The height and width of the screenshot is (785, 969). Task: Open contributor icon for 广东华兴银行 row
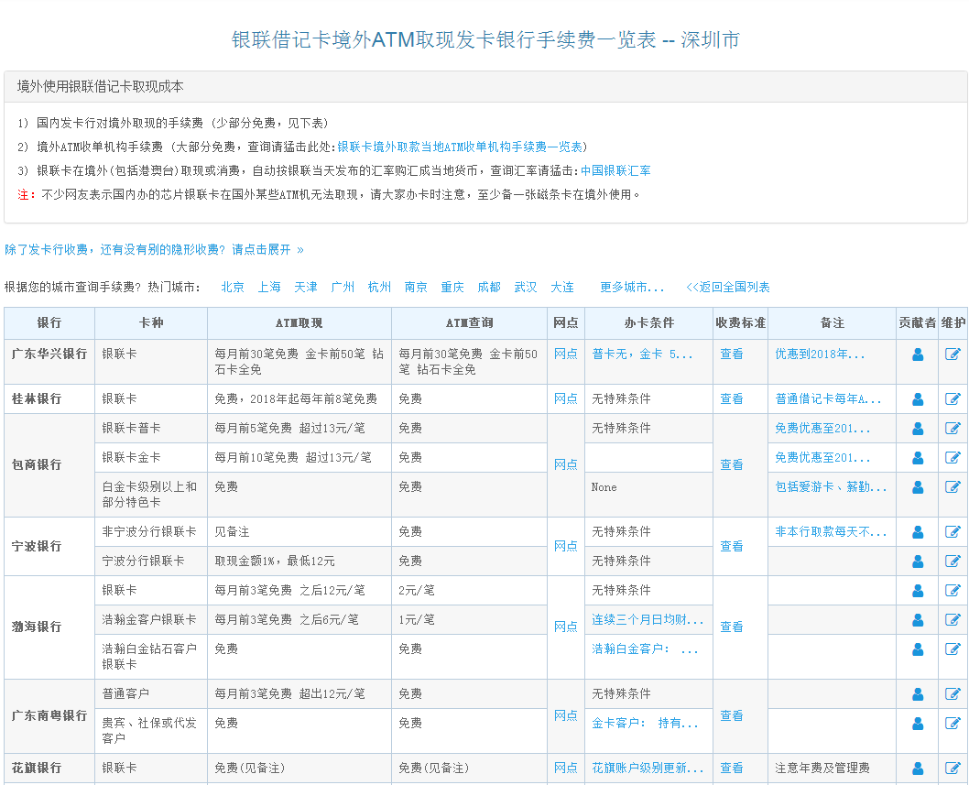918,354
